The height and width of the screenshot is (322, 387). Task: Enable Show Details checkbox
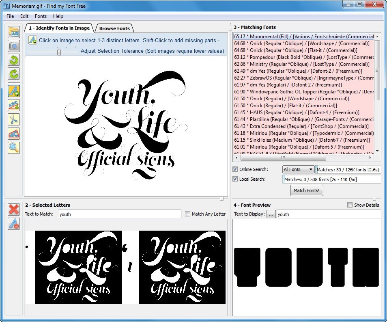coord(350,205)
